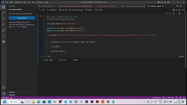This screenshot has width=187, height=105.
Task: Split the cell using cell toolbar icon
Action: point(173,14)
